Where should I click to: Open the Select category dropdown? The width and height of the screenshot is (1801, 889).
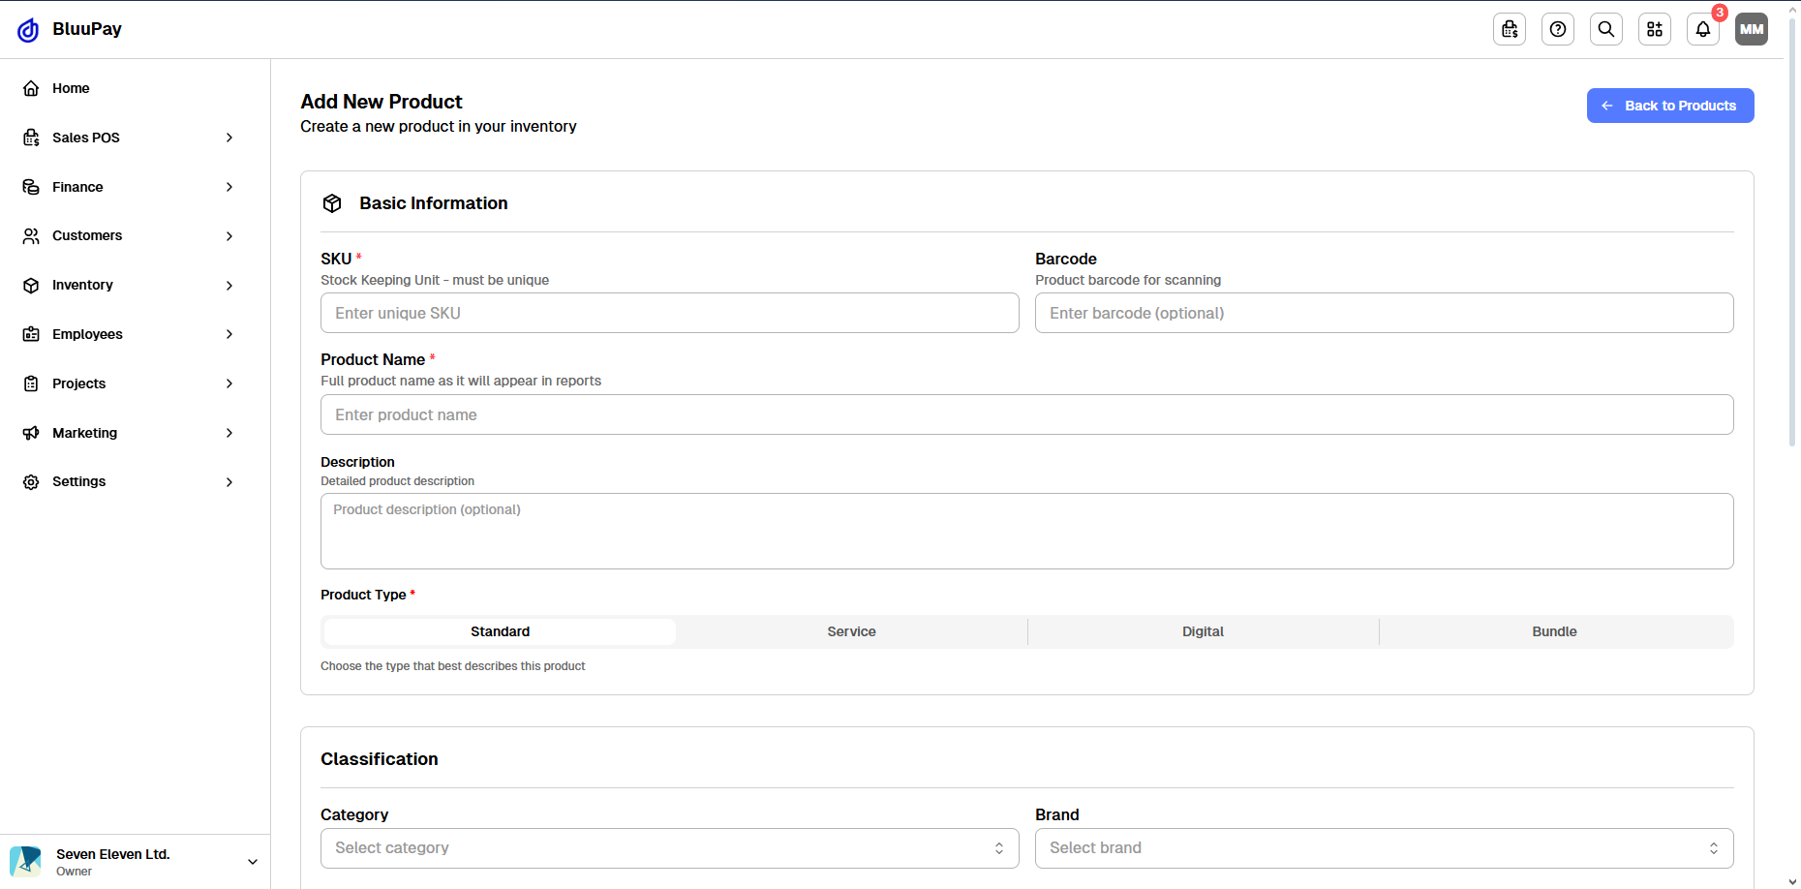669,848
